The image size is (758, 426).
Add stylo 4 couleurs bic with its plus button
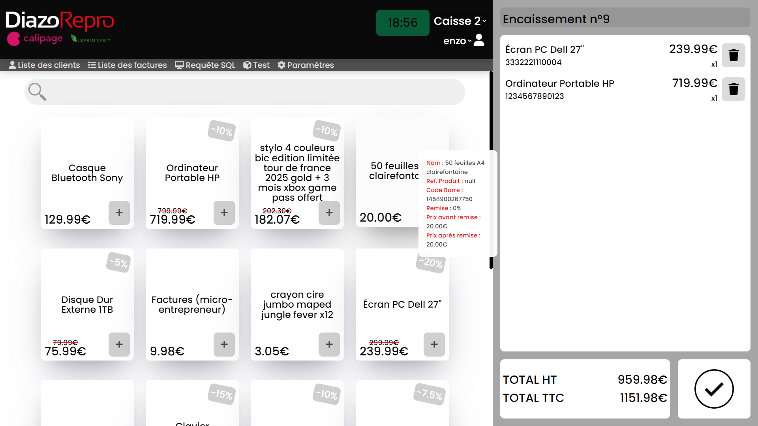tap(329, 213)
